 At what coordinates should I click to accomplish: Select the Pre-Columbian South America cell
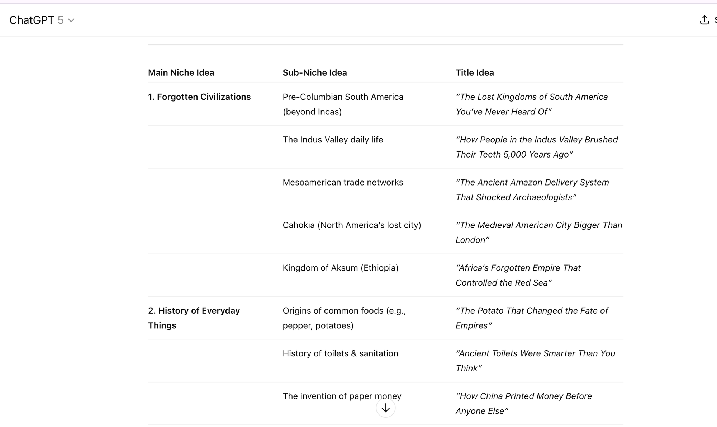tap(343, 104)
